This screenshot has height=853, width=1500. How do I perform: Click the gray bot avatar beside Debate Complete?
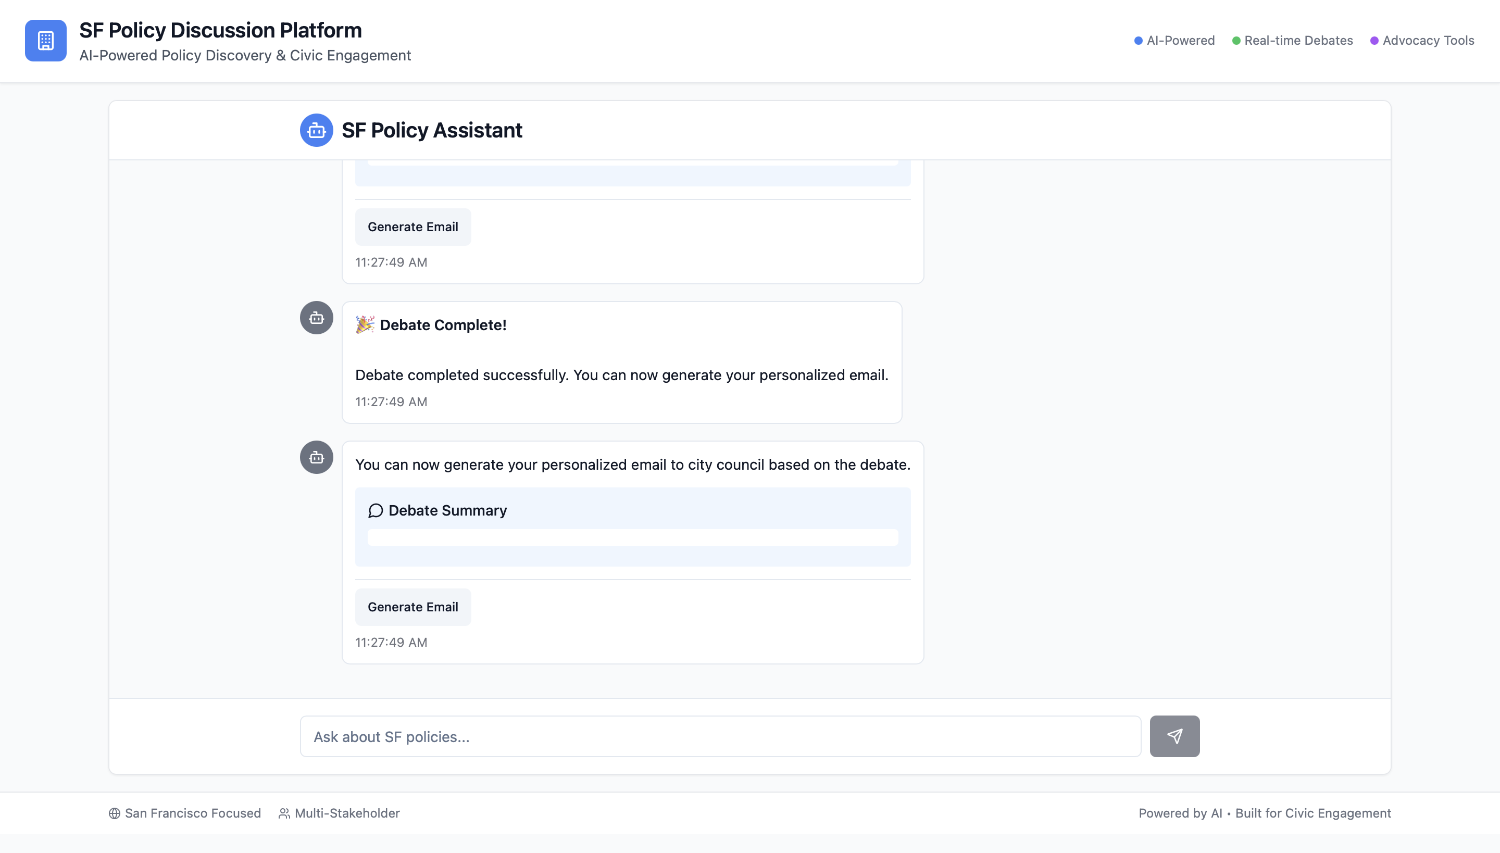click(317, 318)
